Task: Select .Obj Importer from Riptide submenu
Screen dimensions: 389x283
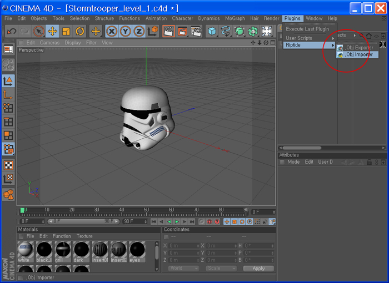Action: pos(357,54)
